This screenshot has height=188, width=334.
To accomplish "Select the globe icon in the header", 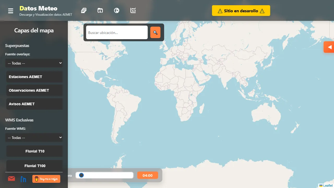I will [116, 10].
